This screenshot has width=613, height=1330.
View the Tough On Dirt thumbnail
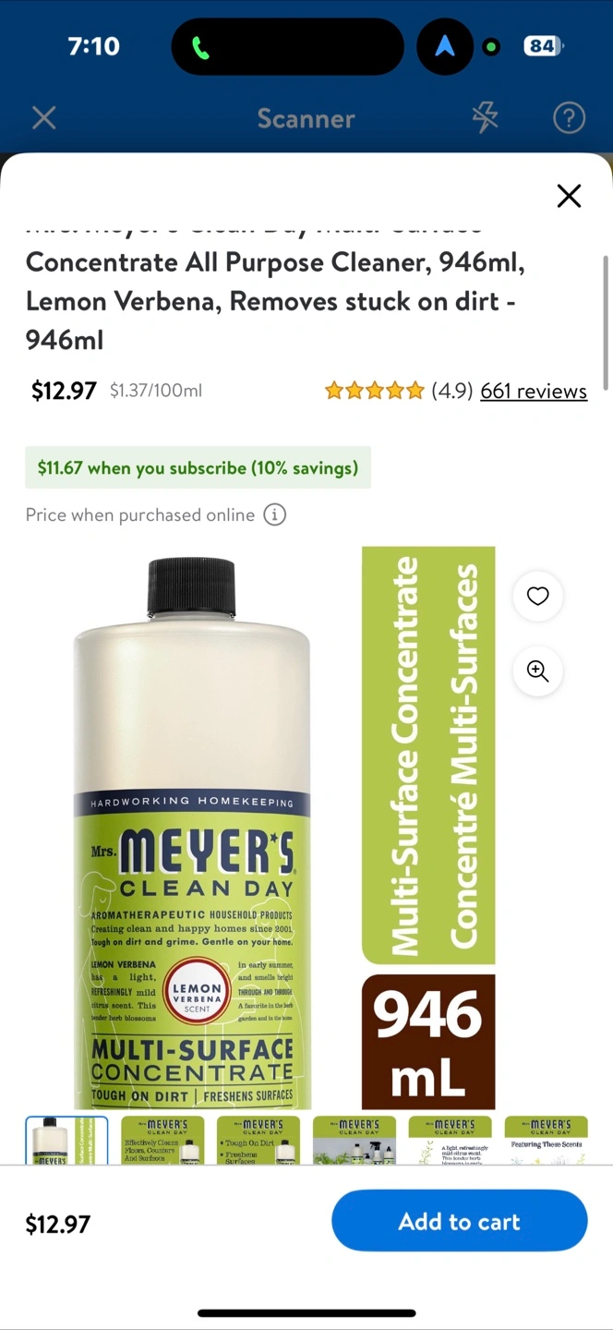258,1141
